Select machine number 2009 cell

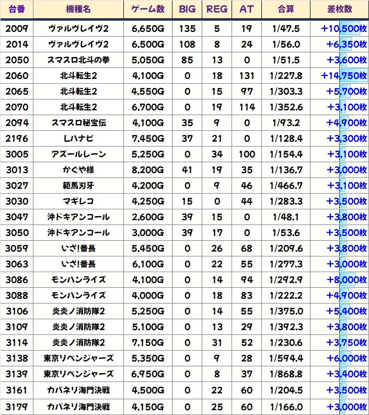point(17,29)
